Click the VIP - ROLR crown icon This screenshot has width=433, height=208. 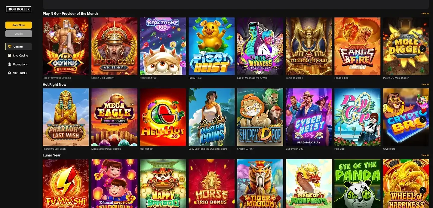click(x=10, y=73)
